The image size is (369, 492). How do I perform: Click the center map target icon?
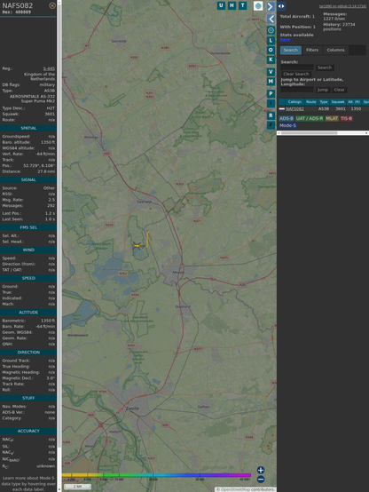pos(271,30)
